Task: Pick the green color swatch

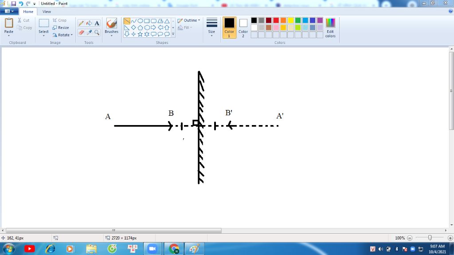Action: pos(297,20)
